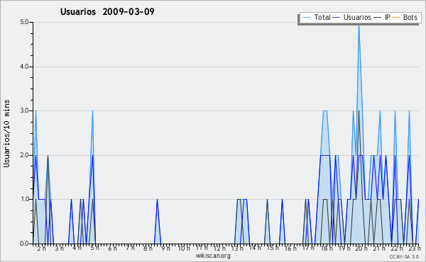
Task: Click the y-axis value 4.0
Action: pyautogui.click(x=24, y=67)
